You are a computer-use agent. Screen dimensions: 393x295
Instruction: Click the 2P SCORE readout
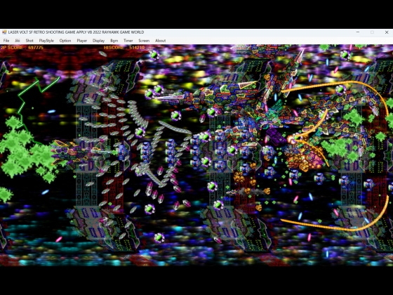pyautogui.click(x=22, y=48)
